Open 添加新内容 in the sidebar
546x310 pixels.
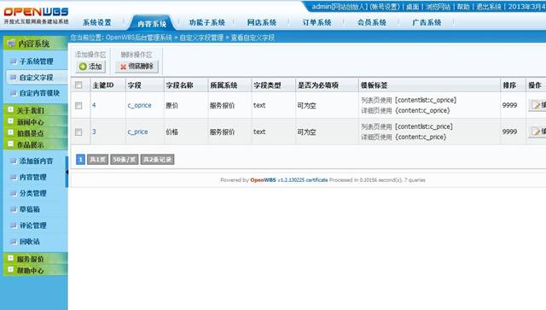[36, 161]
